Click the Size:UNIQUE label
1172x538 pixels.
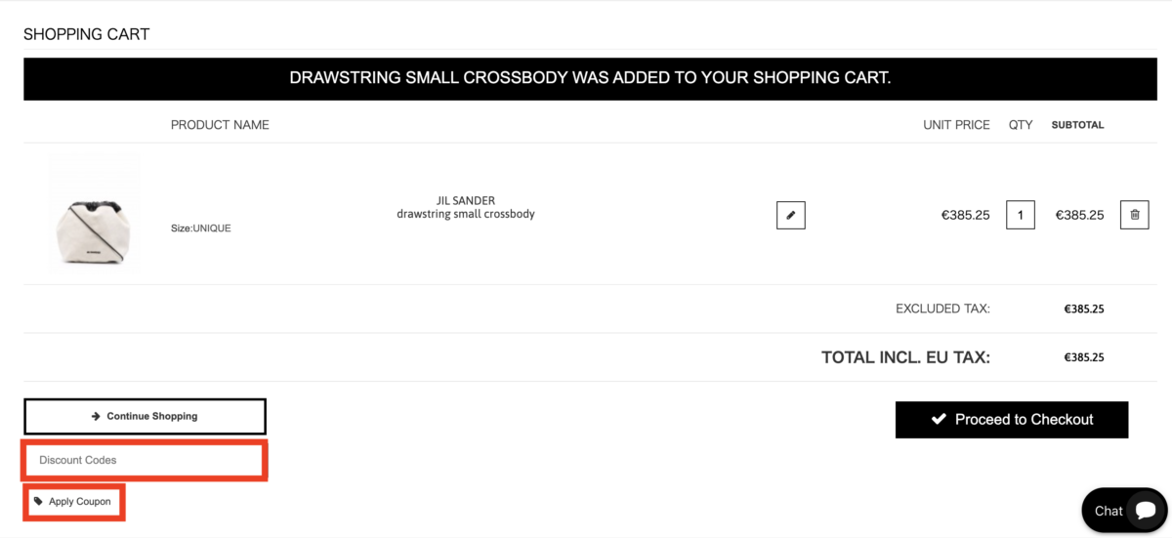tap(201, 228)
